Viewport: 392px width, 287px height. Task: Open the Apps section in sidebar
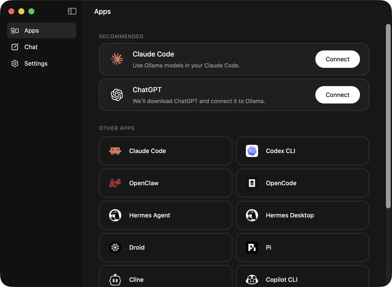[x=41, y=30]
